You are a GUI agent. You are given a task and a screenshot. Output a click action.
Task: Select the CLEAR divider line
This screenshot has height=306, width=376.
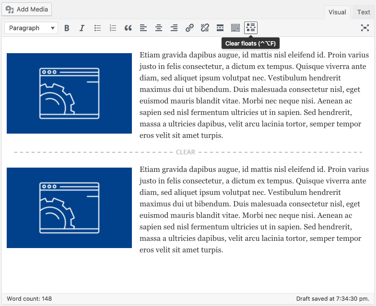click(188, 152)
